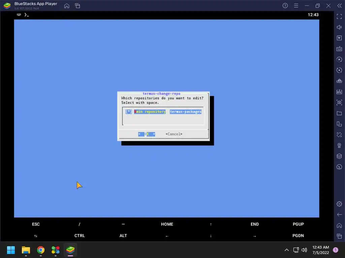This screenshot has width=345, height=258.
Task: Click the Cancel button in dialog
Action: [x=174, y=134]
